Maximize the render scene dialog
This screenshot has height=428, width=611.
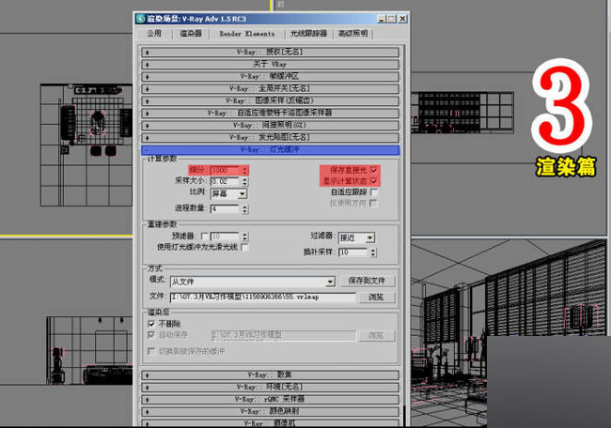tap(391, 19)
